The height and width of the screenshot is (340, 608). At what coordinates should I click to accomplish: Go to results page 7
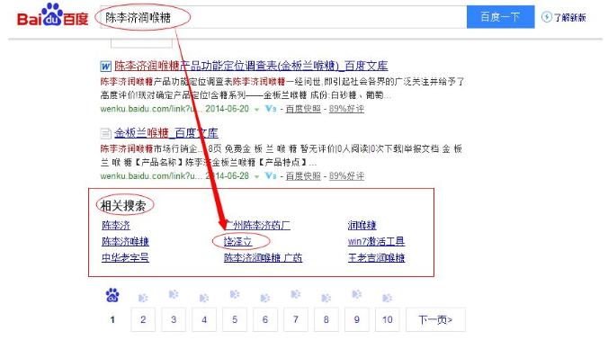click(296, 319)
